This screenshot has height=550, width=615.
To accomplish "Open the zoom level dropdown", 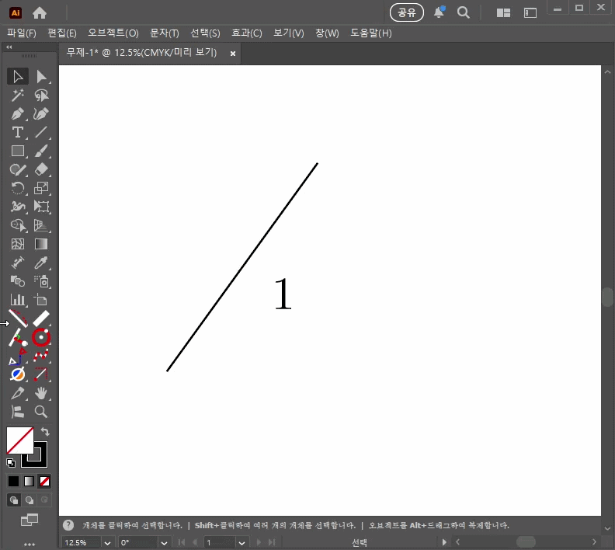I will (107, 542).
